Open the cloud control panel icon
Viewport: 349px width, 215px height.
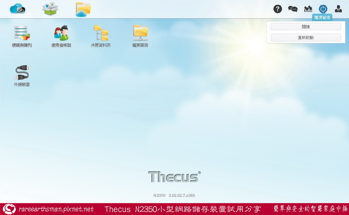[17, 9]
